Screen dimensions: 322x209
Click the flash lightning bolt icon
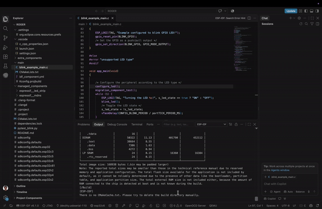coord(130,205)
